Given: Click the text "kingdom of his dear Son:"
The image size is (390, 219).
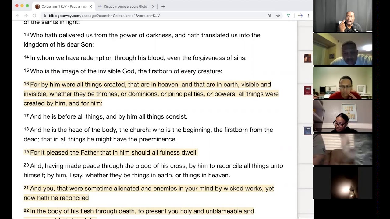Looking at the screenshot, I should coord(59,45).
